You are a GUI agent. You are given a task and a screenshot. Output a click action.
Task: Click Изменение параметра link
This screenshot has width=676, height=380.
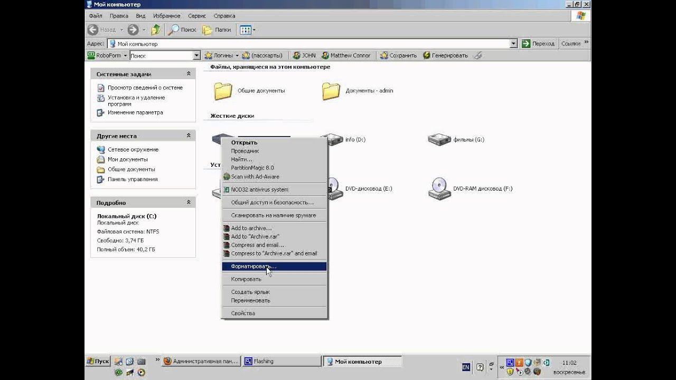point(135,112)
